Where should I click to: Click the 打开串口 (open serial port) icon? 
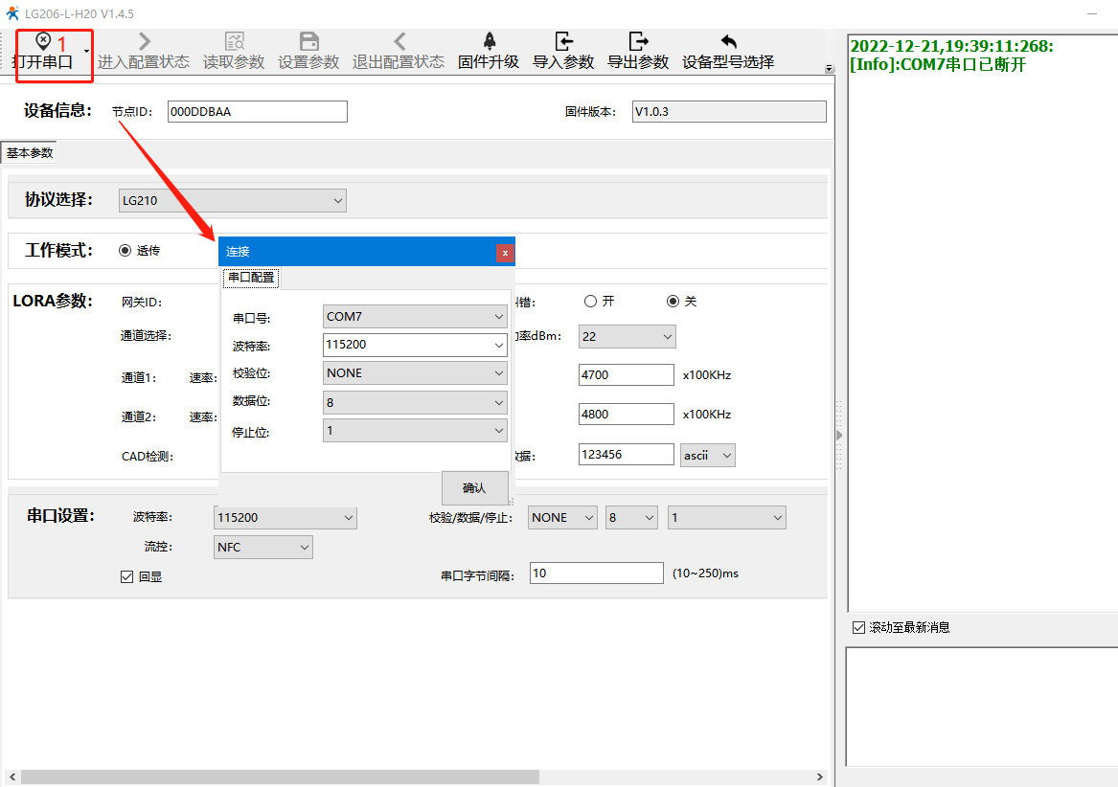(43, 42)
